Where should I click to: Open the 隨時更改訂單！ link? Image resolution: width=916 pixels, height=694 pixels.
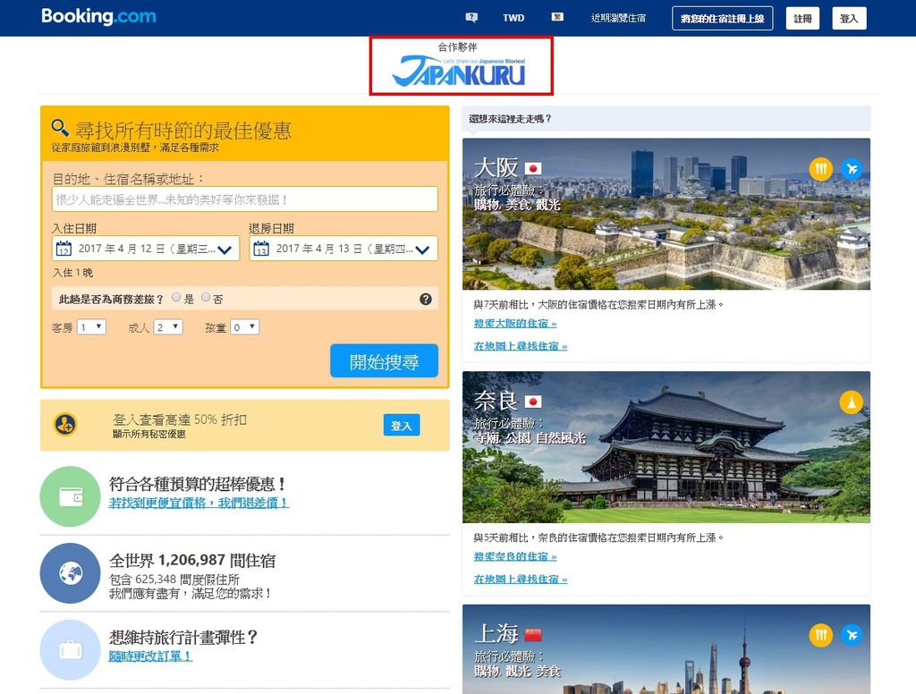150,656
